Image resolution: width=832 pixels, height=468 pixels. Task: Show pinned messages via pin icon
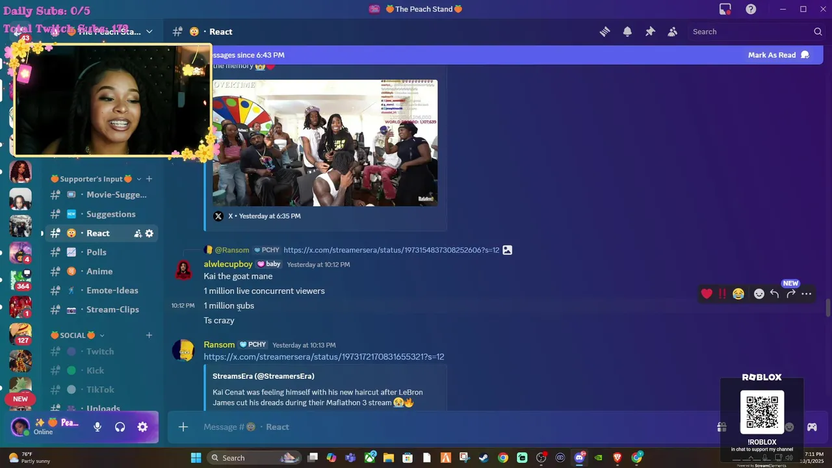click(x=650, y=31)
